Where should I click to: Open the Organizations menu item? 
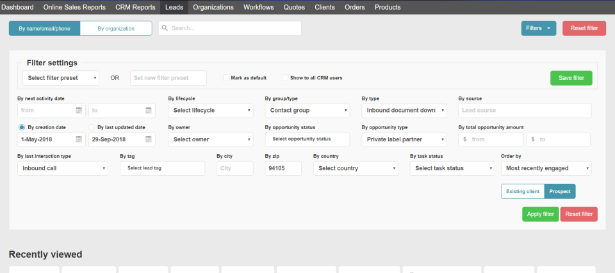[x=213, y=7]
